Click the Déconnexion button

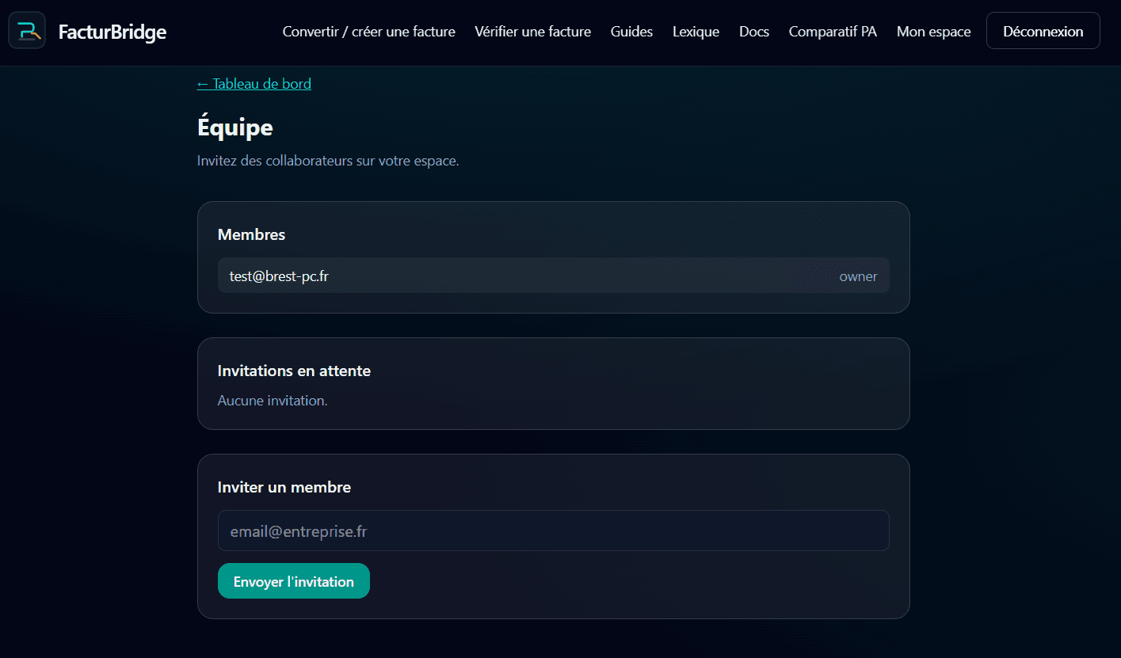(x=1043, y=31)
